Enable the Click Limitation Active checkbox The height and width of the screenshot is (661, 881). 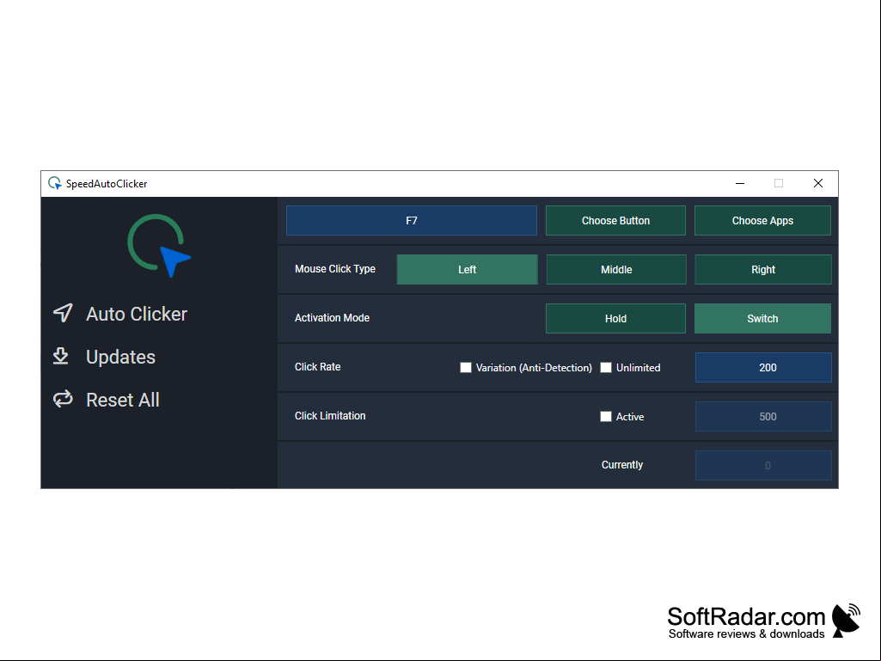(x=606, y=417)
